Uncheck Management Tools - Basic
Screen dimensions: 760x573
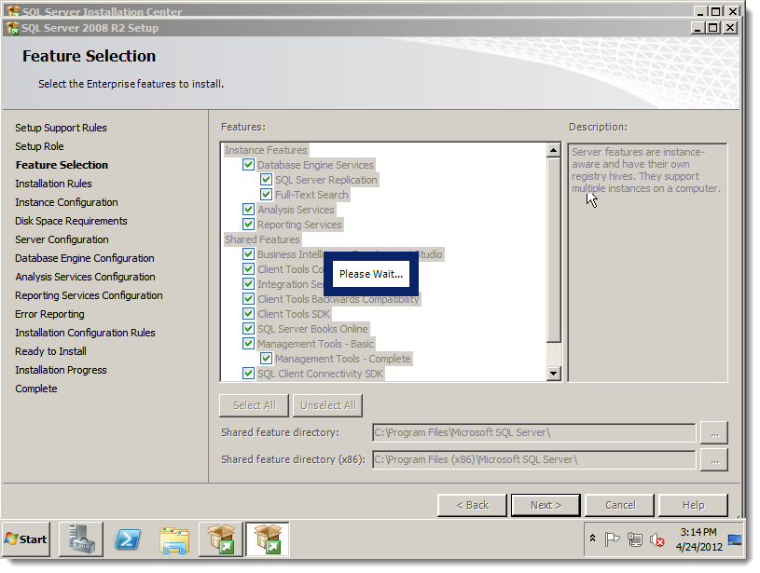[x=248, y=344]
